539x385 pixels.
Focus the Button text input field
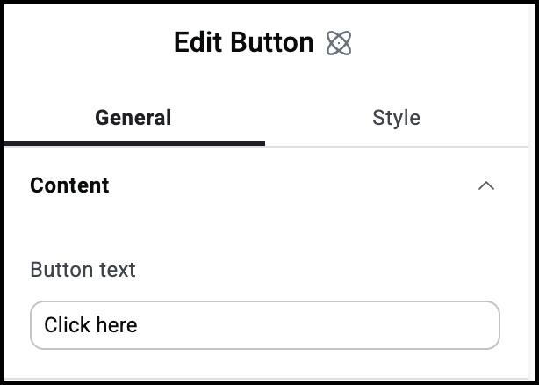265,325
